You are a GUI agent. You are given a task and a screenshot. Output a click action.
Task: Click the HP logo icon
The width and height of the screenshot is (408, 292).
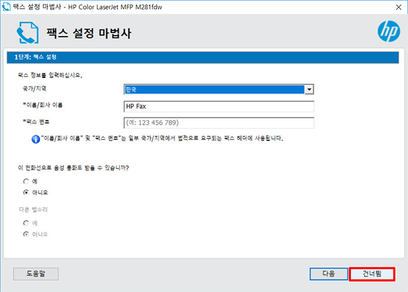pyautogui.click(x=389, y=31)
